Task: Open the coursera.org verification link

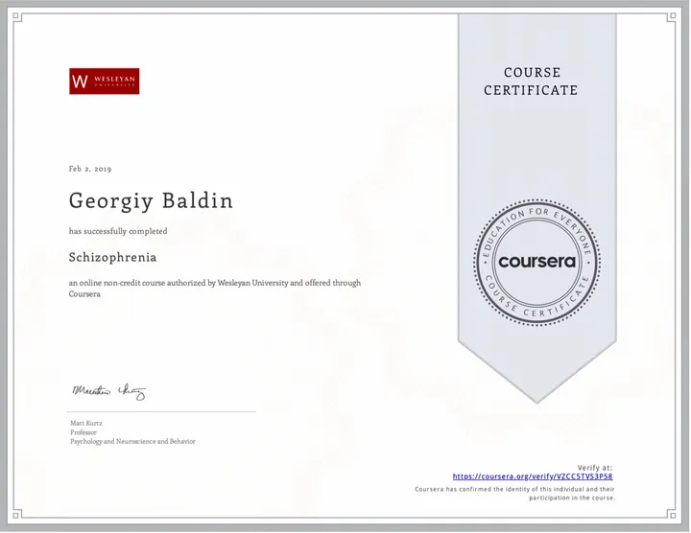Action: (533, 476)
